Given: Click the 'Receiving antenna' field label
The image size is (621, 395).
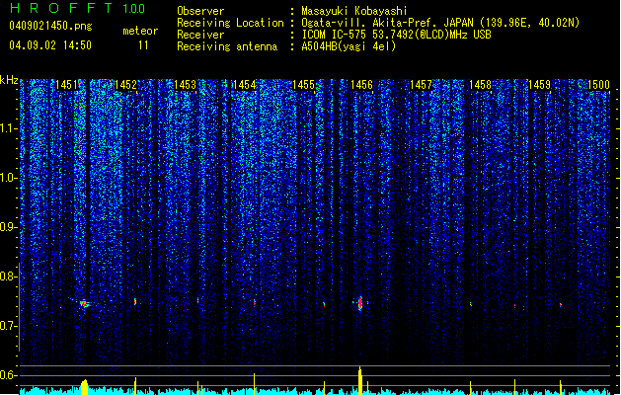Looking at the screenshot, I should click(227, 46).
